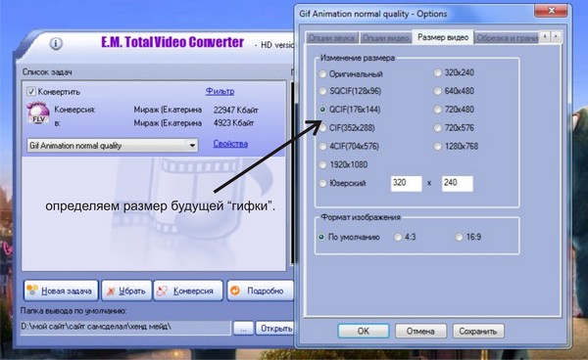
Task: Click the custom width field showing 320
Action: [406, 183]
